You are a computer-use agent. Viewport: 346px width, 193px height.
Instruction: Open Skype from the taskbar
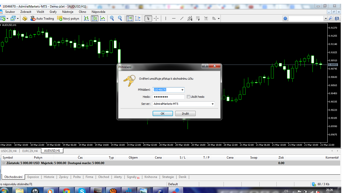pos(82,191)
